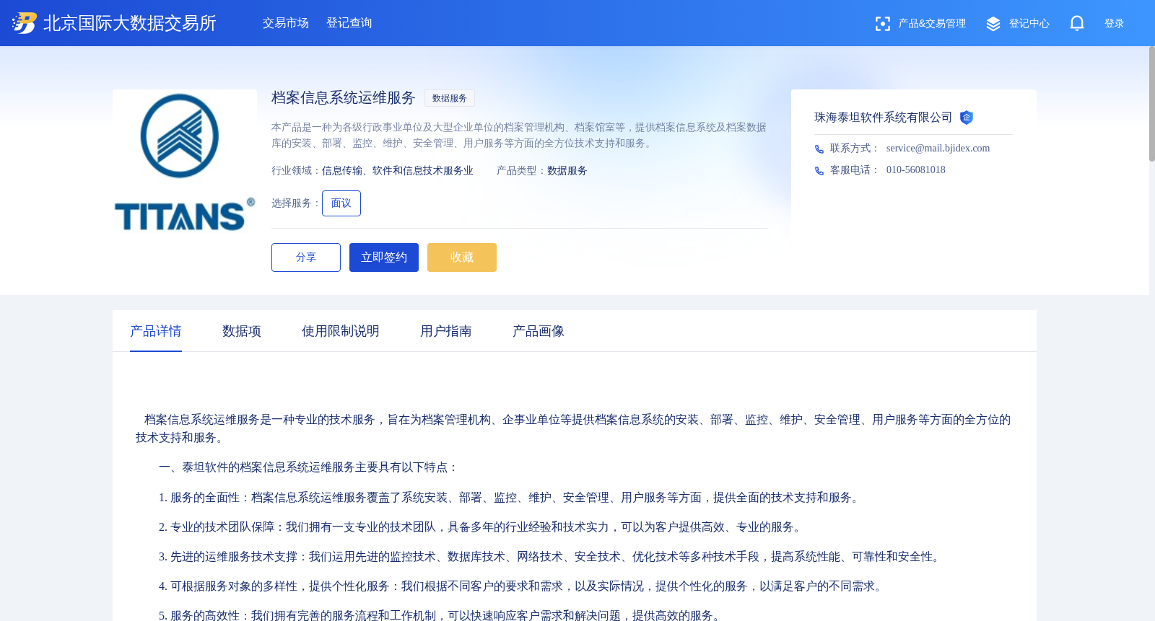Open the 交易市场 menu
This screenshot has height=621, width=1155.
[286, 23]
